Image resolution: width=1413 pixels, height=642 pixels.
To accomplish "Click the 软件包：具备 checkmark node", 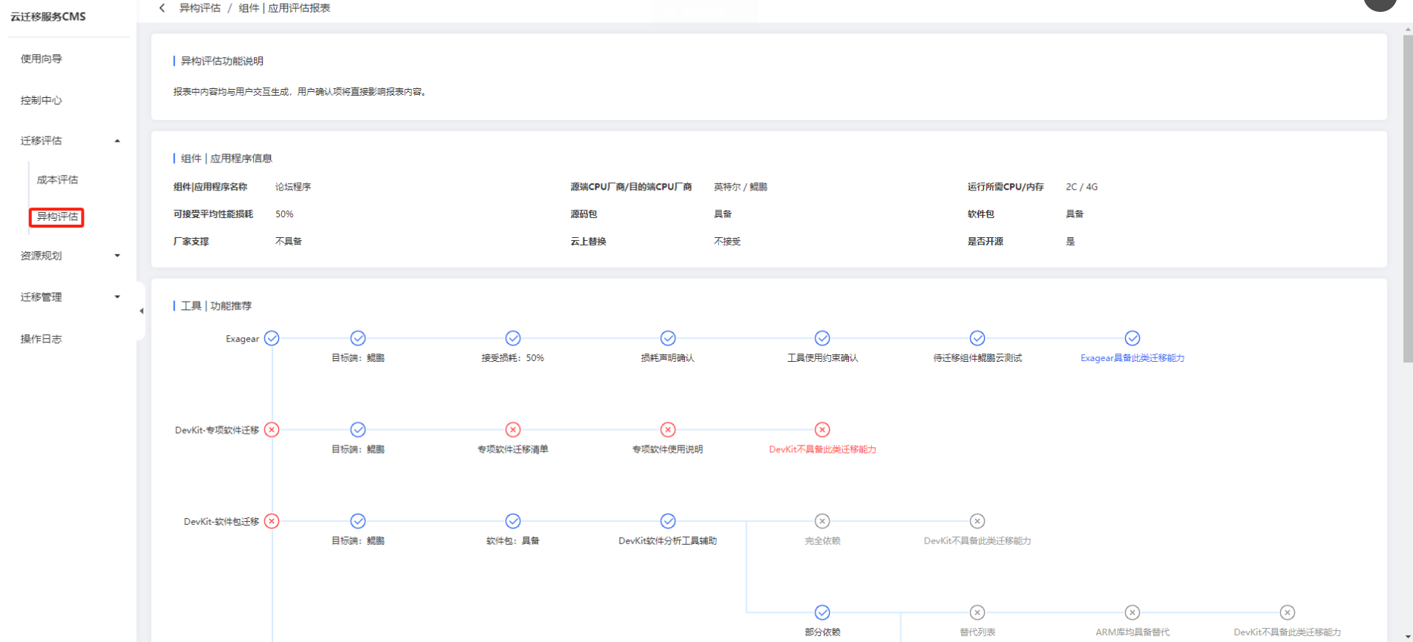I will [x=513, y=521].
